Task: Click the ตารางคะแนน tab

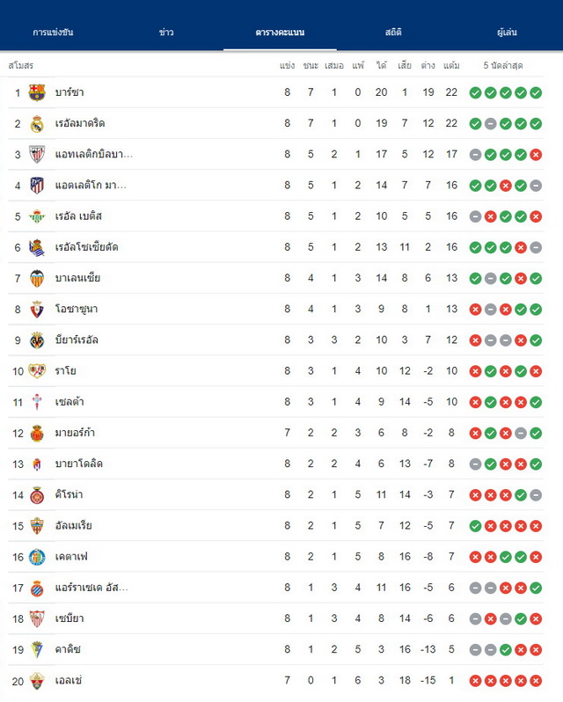Action: point(280,33)
